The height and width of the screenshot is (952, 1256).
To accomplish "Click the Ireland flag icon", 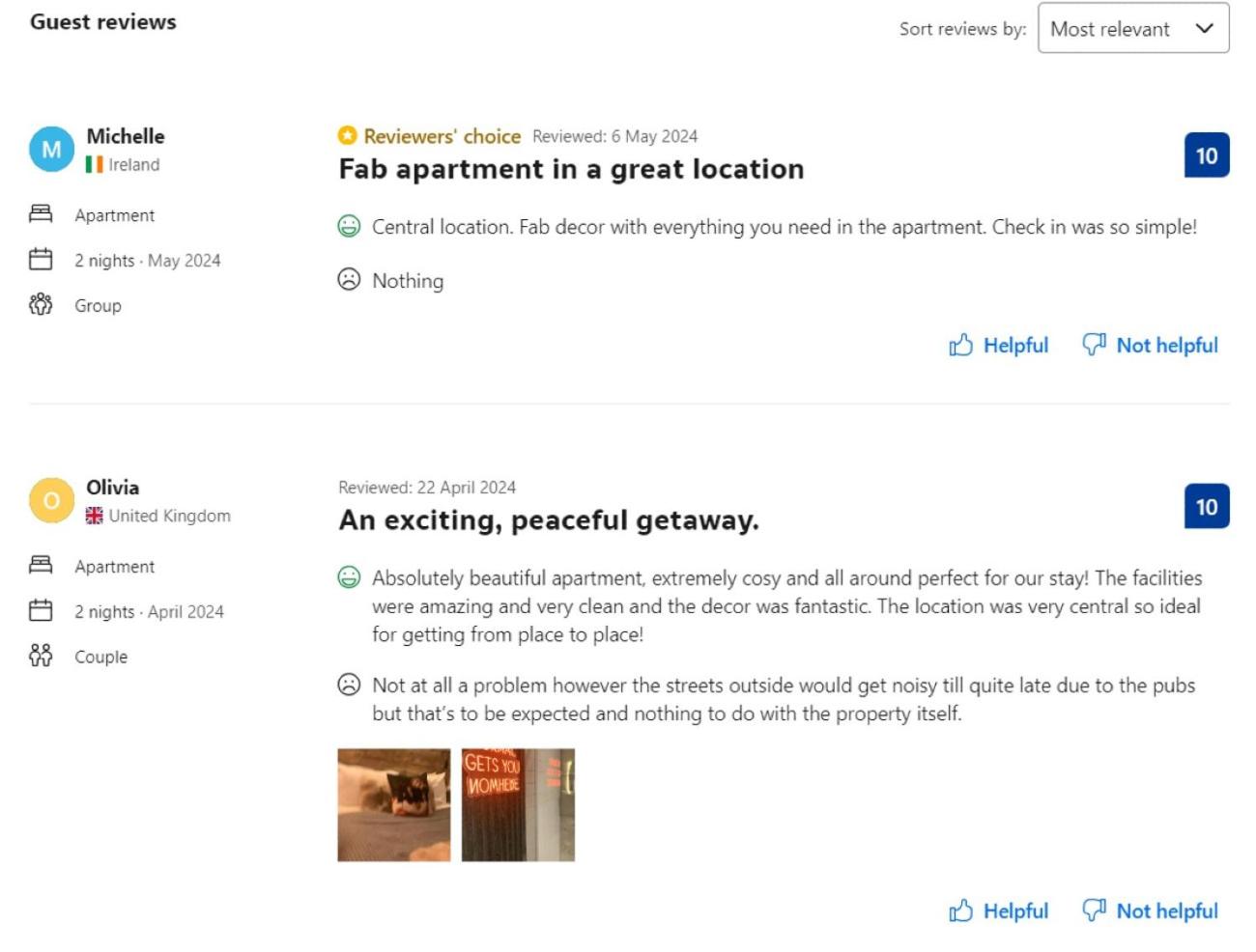I will coord(94,165).
